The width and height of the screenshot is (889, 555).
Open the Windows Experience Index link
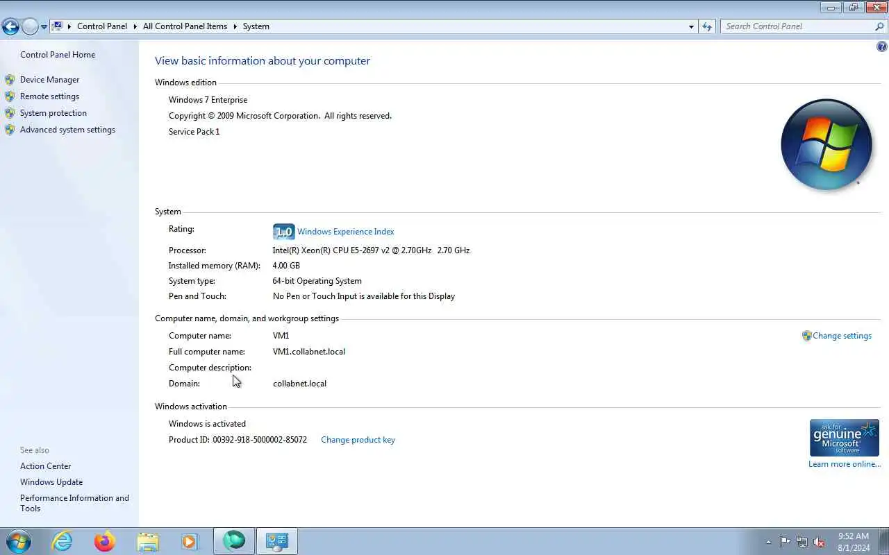346,232
